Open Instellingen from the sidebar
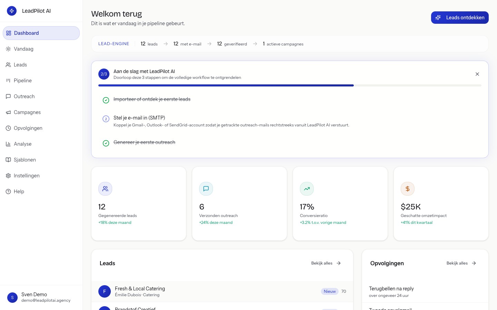This screenshot has width=497, height=310. (x=41, y=176)
